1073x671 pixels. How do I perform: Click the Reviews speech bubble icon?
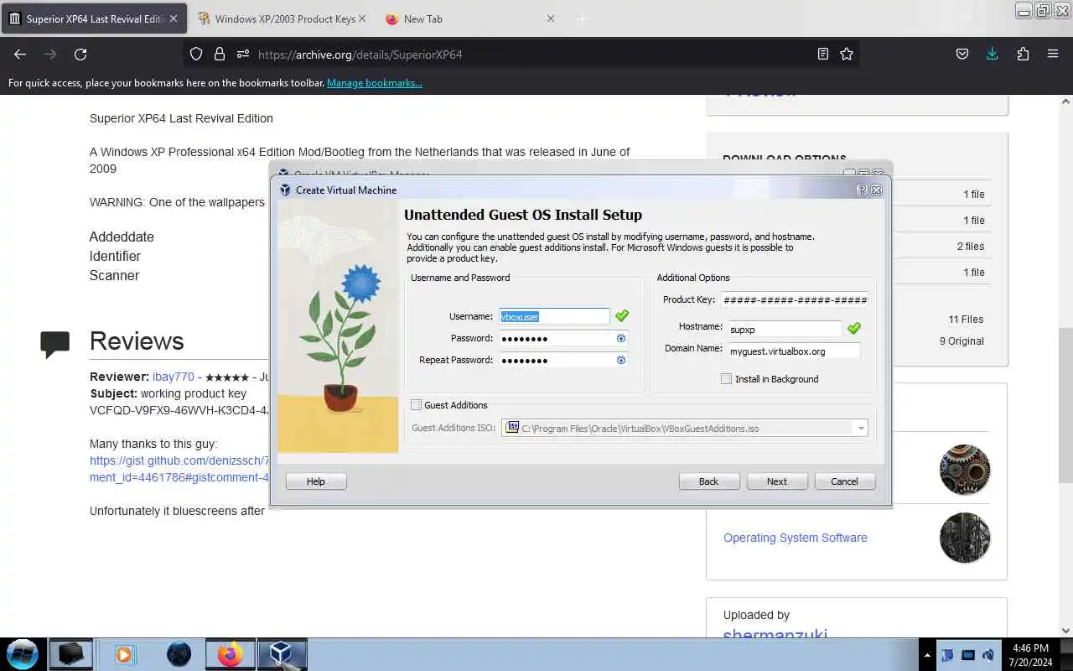[55, 344]
